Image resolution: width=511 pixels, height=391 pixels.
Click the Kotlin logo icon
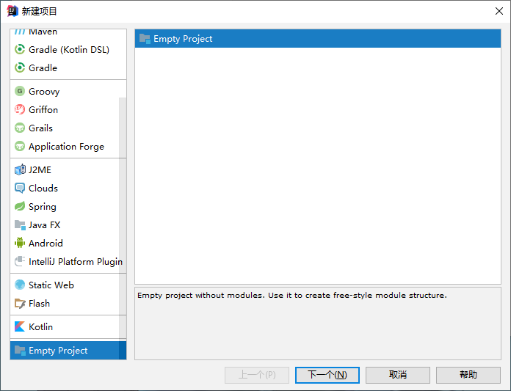click(20, 326)
